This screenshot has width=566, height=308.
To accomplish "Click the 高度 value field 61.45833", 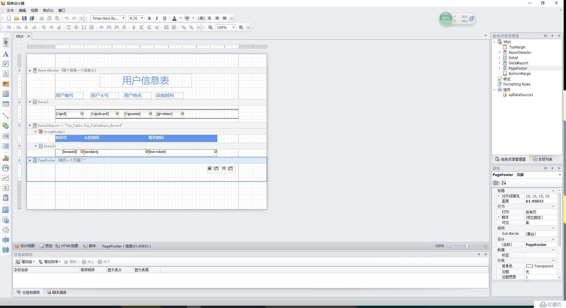I will [540, 201].
